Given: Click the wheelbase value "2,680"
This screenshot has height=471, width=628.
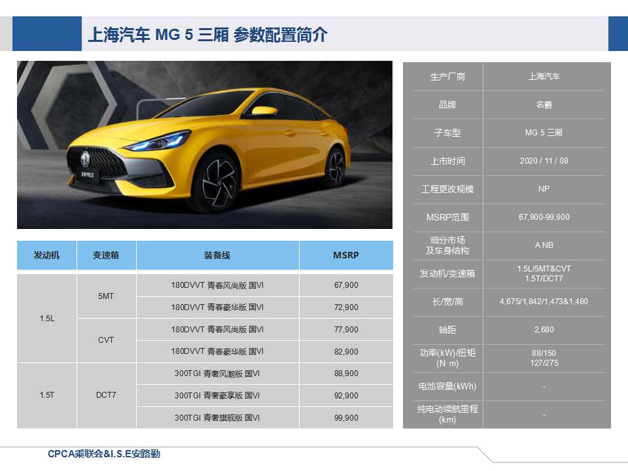Looking at the screenshot, I should pyautogui.click(x=544, y=330).
